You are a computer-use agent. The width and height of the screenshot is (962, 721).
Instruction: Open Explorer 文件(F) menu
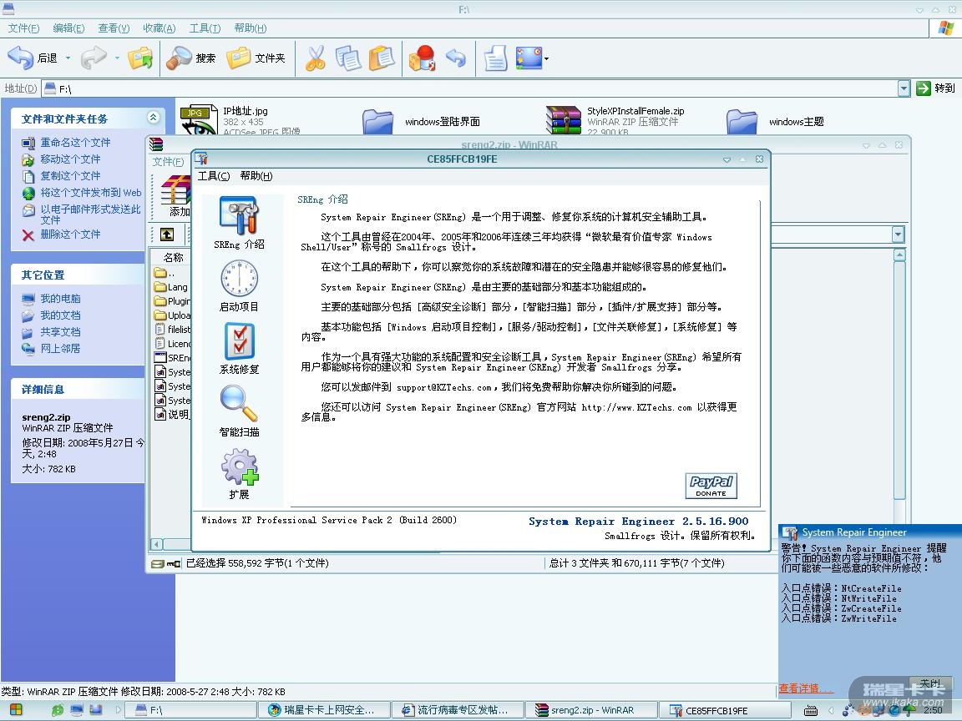click(x=23, y=28)
